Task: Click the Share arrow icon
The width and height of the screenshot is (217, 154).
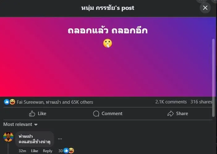Action: pos(171,114)
